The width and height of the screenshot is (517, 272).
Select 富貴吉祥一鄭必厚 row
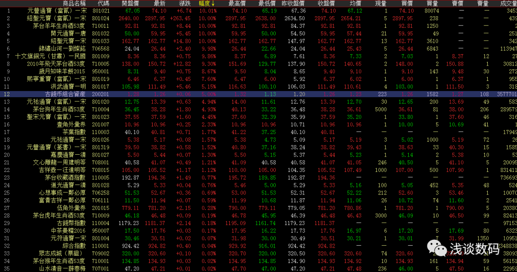(x=258, y=201)
